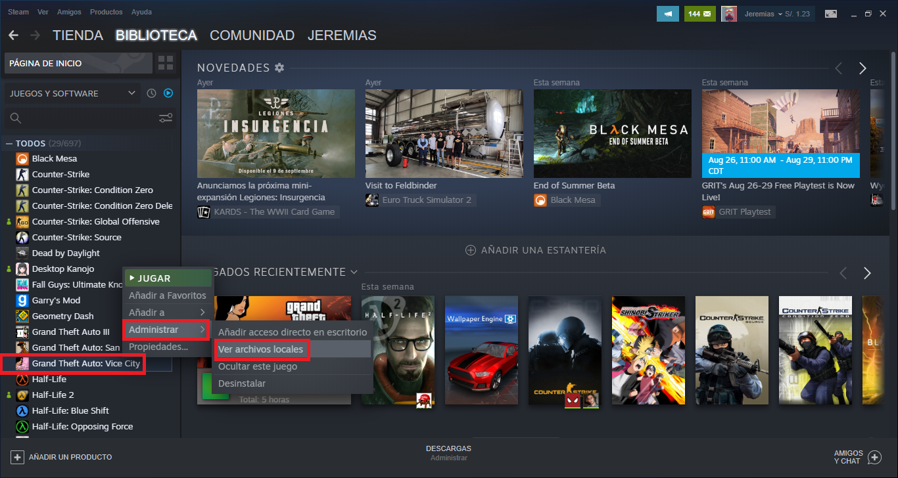Image resolution: width=898 pixels, height=478 pixels.
Task: Open the Amigos menu
Action: pos(69,12)
